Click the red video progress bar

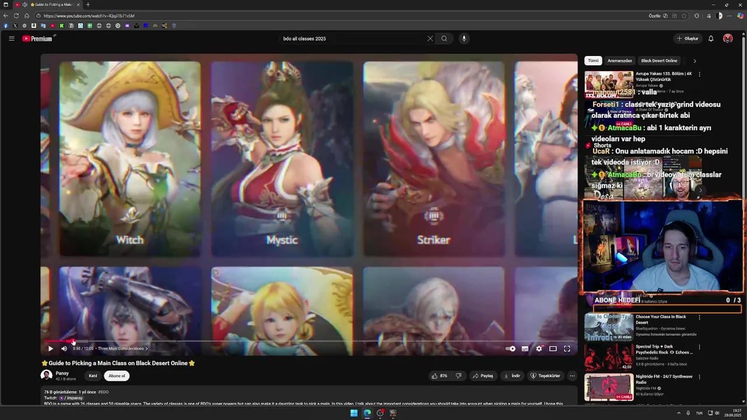(58, 341)
